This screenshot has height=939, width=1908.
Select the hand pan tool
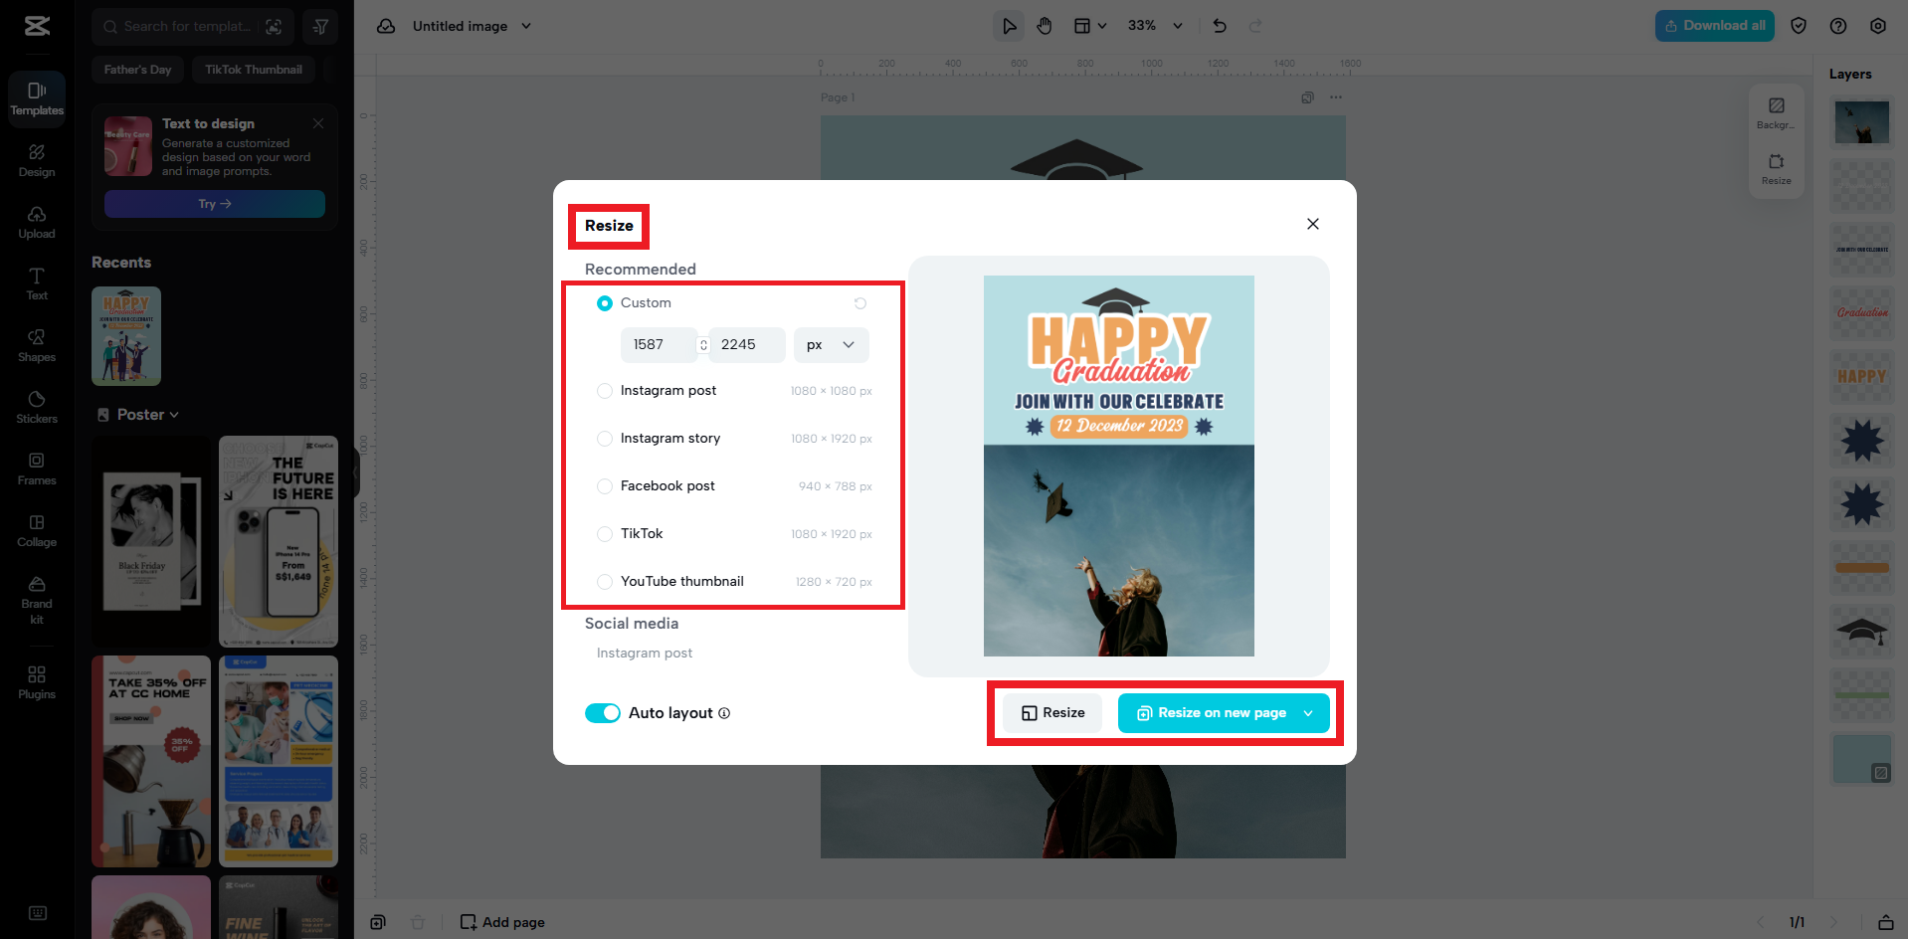pos(1045,26)
